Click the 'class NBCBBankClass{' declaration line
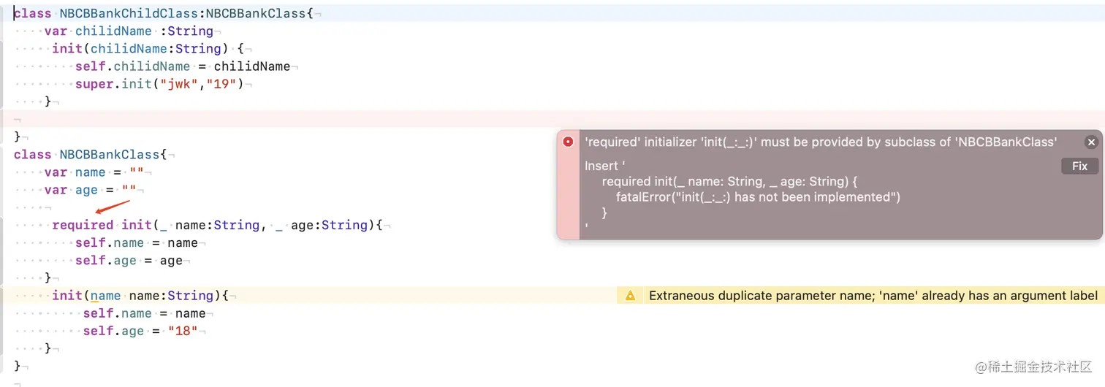Screen dimensions: 1105x387 click(91, 155)
